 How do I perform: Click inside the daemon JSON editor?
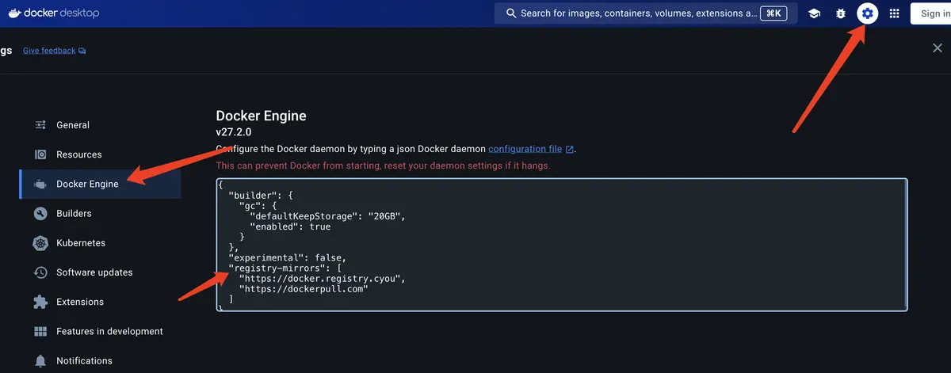pos(561,245)
